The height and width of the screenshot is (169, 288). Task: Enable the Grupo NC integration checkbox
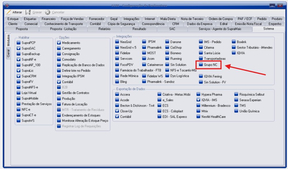(201, 65)
